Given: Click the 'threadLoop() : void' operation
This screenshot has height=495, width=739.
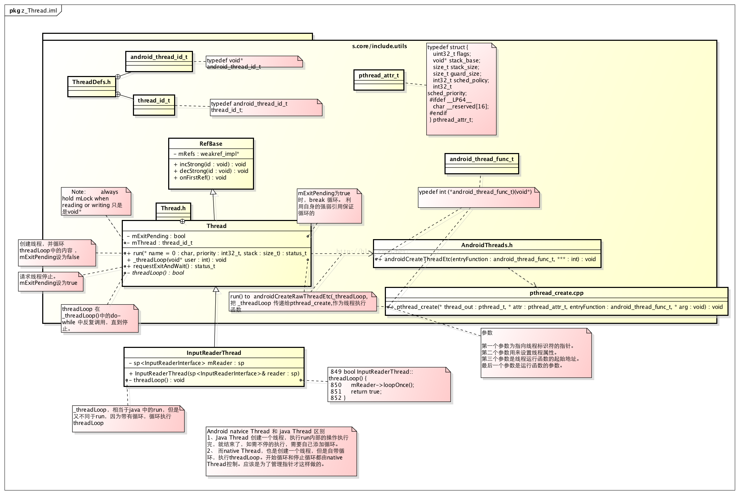Looking at the screenshot, I should (156, 380).
